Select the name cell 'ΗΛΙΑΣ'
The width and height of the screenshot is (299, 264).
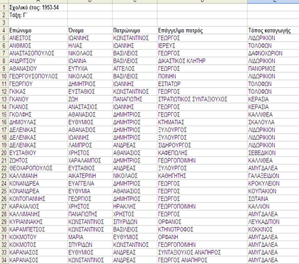(x=90, y=45)
